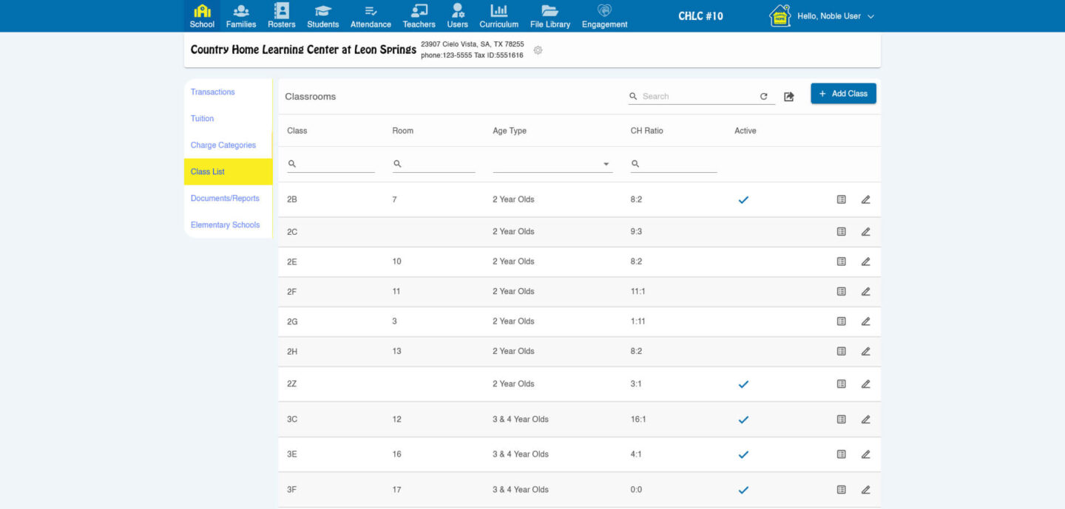Viewport: 1065px width, 509px height.
Task: Expand the Age Type filter dropdown
Action: tap(606, 164)
